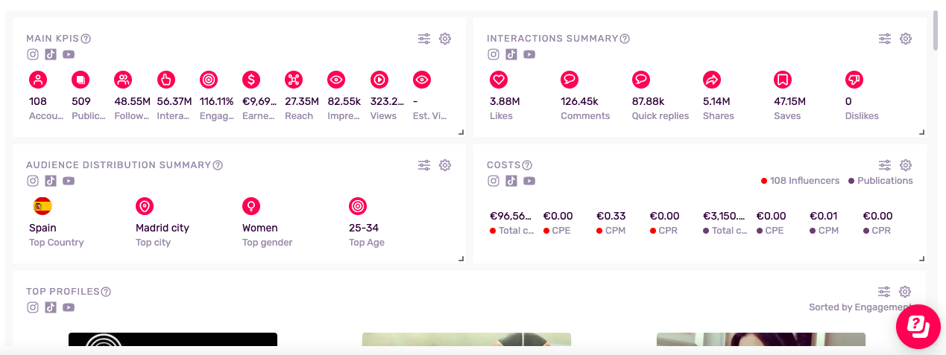Open filter sliders in Top Profiles section
The image size is (946, 355).
tap(884, 292)
